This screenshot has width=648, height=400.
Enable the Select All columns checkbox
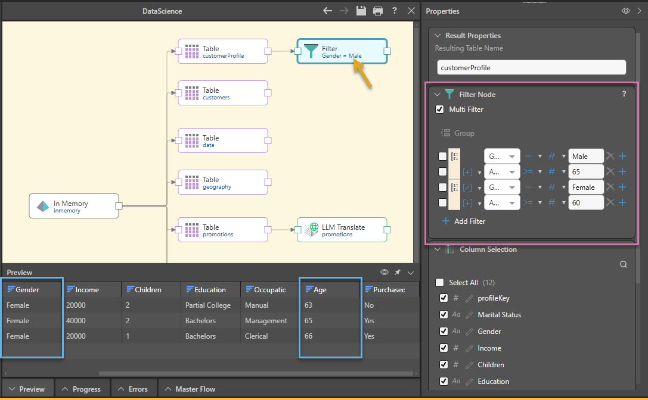(440, 283)
